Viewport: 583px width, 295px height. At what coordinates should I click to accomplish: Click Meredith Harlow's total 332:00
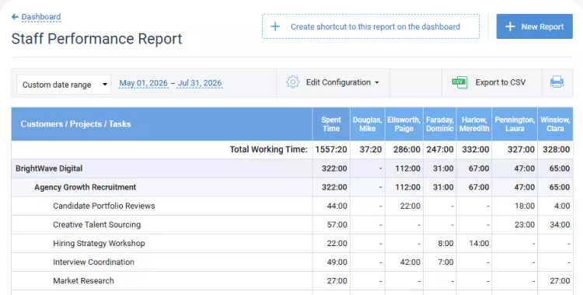pos(476,149)
